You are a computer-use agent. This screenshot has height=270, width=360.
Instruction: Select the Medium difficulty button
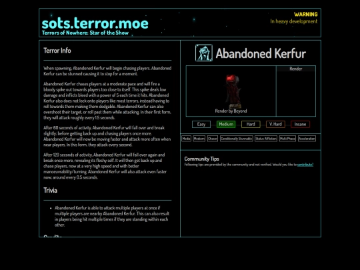[226, 124]
